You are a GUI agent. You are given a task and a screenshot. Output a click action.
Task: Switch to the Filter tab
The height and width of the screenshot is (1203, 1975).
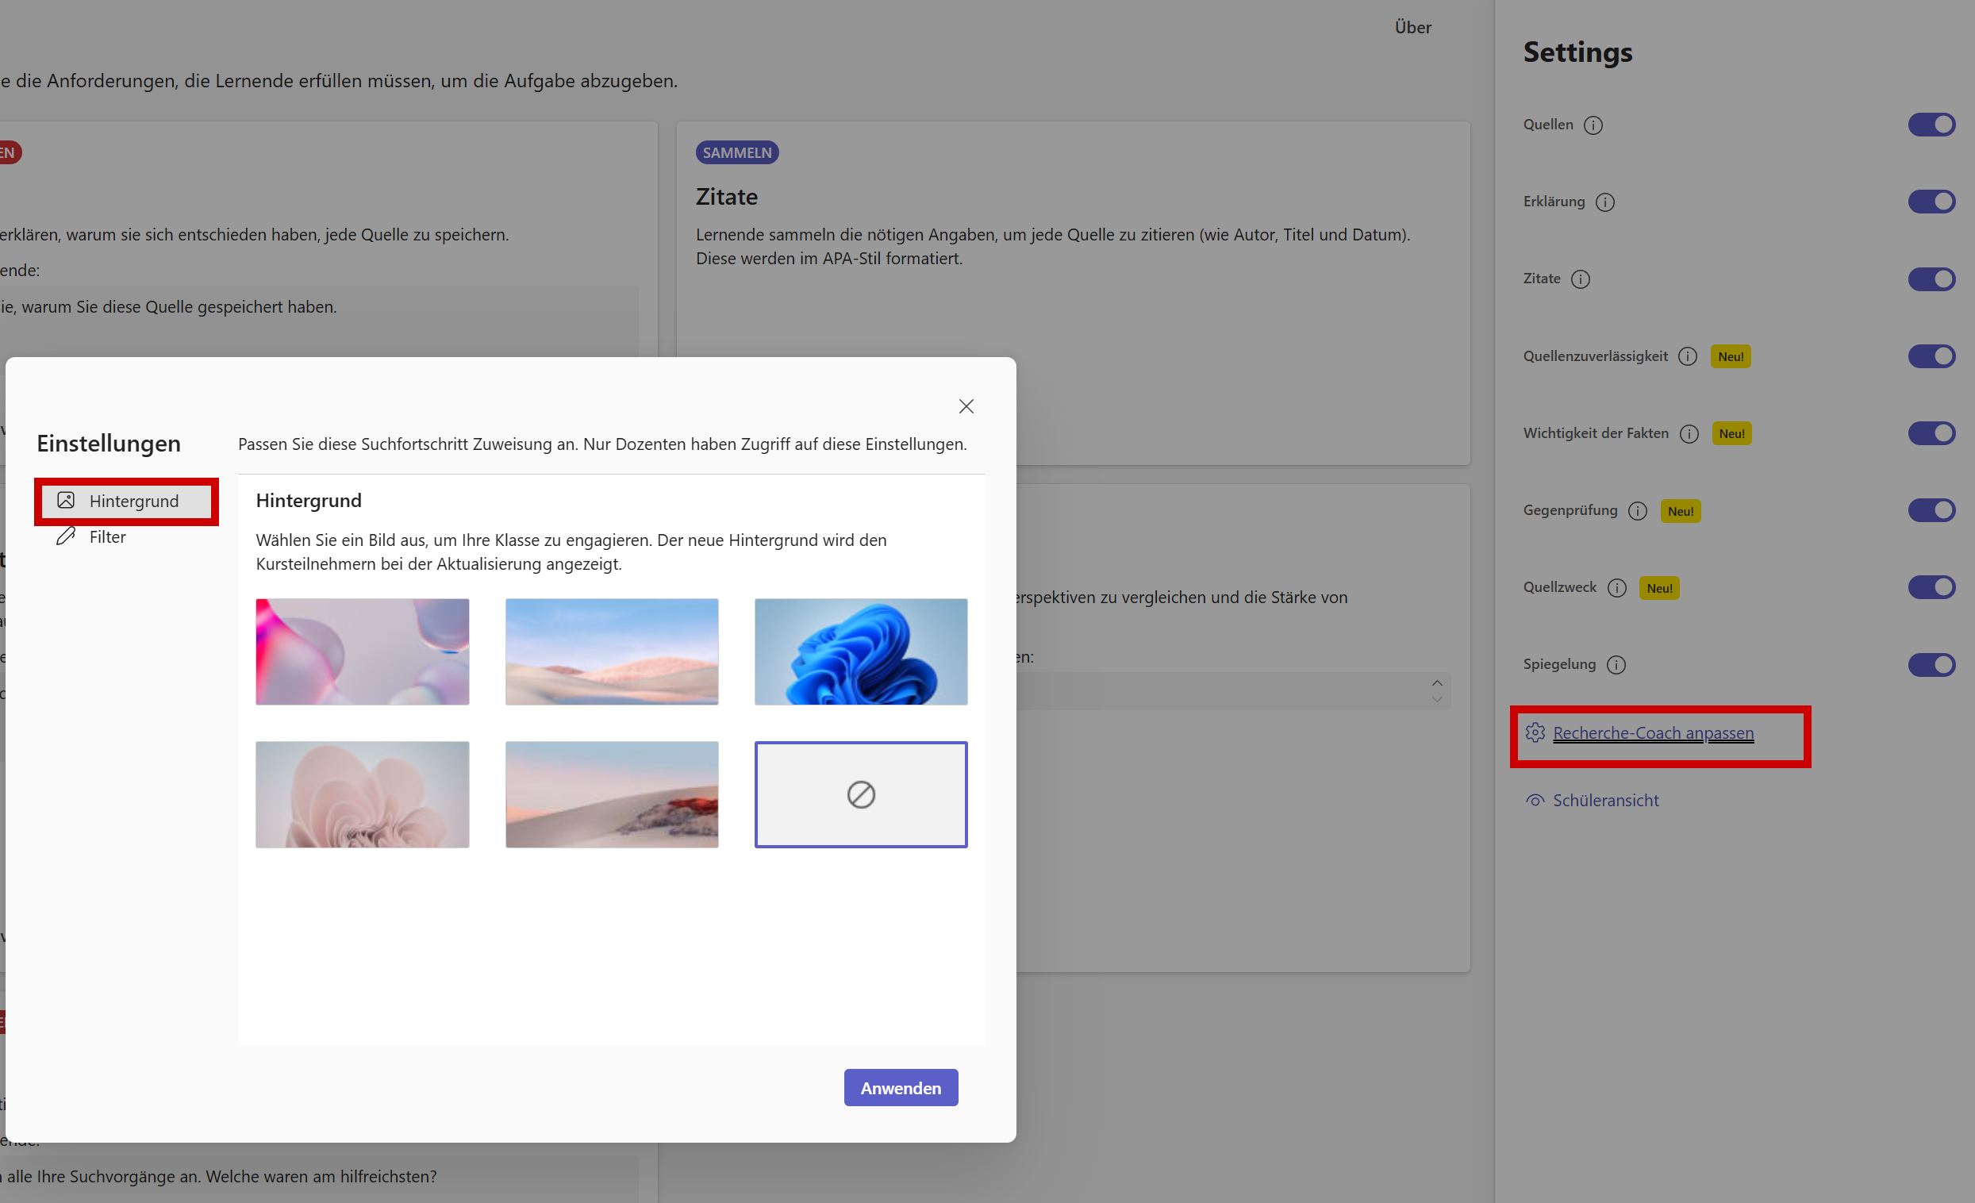(x=106, y=537)
